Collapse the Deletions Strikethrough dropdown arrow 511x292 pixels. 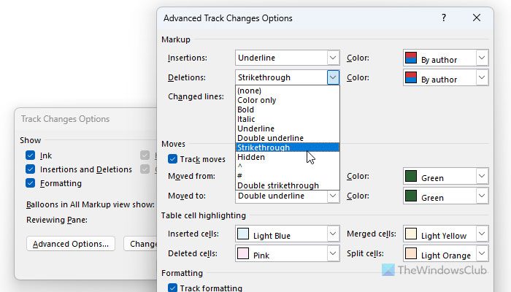click(333, 77)
